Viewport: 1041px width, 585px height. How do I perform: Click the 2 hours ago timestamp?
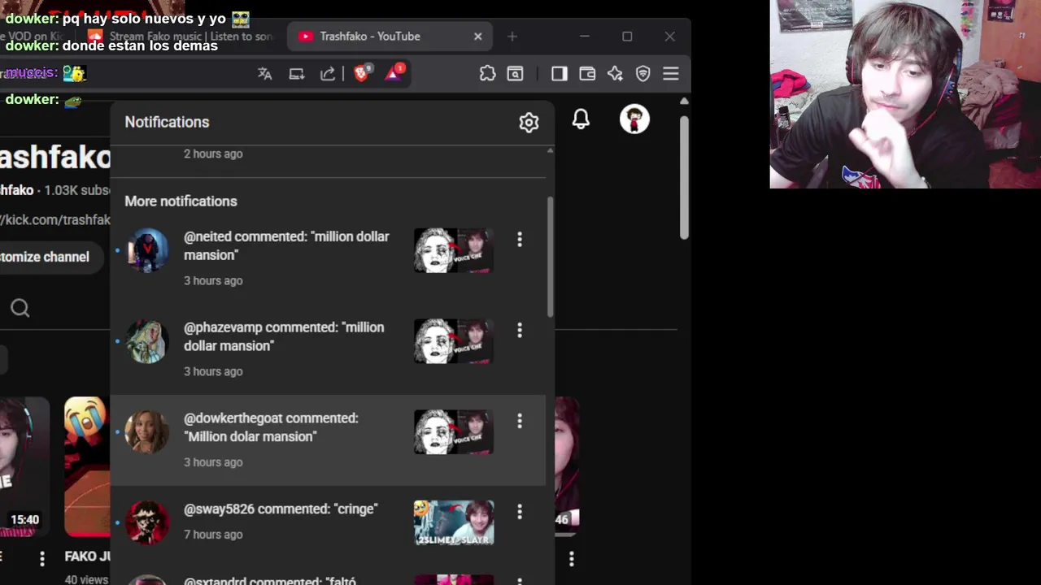point(213,154)
